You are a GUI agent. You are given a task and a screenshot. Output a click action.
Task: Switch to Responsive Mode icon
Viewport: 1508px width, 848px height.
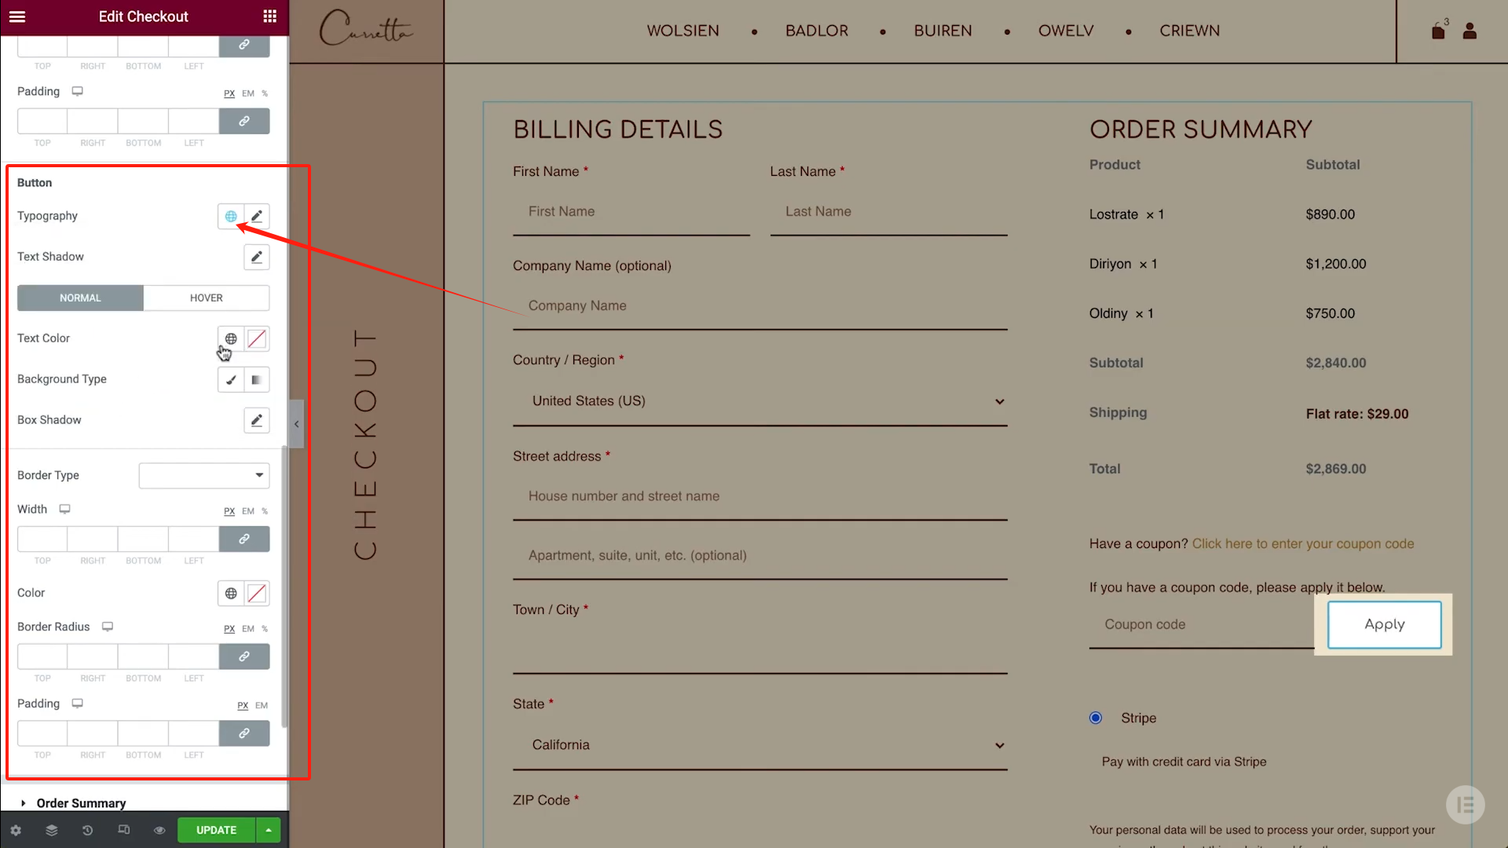click(123, 830)
